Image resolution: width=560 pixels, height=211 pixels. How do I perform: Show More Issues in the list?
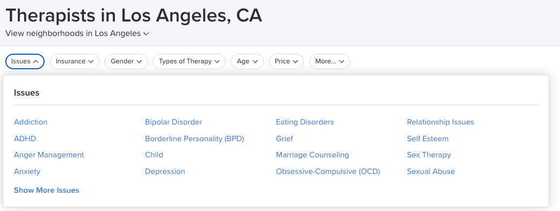pyautogui.click(x=46, y=190)
